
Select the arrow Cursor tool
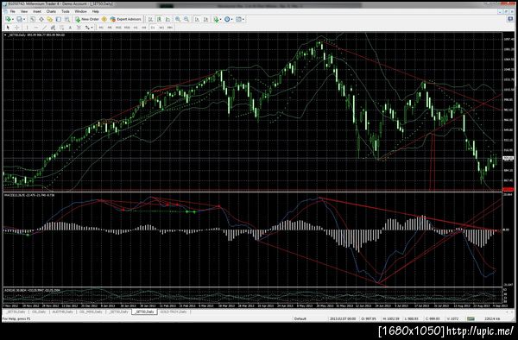(x=8, y=28)
